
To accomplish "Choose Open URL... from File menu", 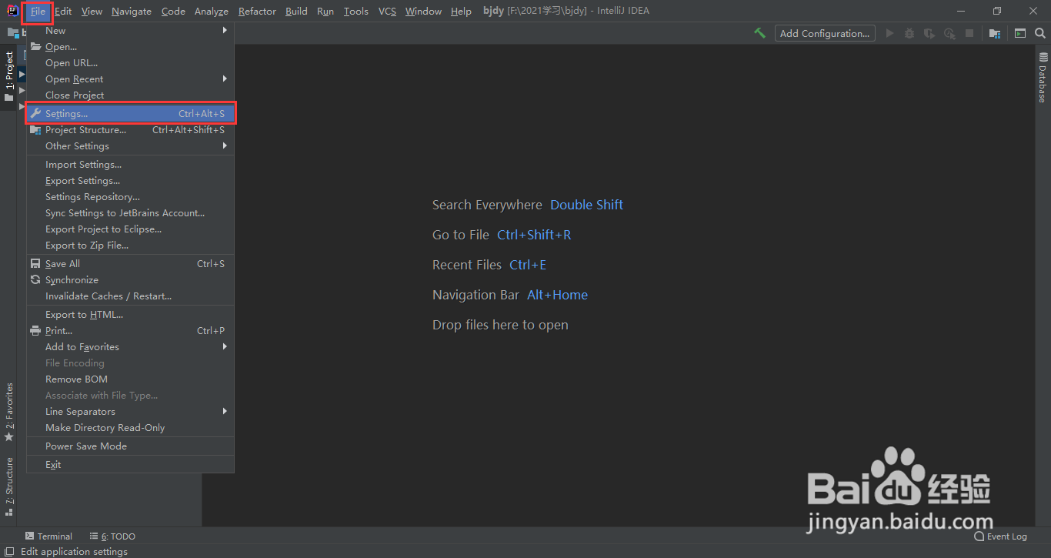I will (130, 63).
